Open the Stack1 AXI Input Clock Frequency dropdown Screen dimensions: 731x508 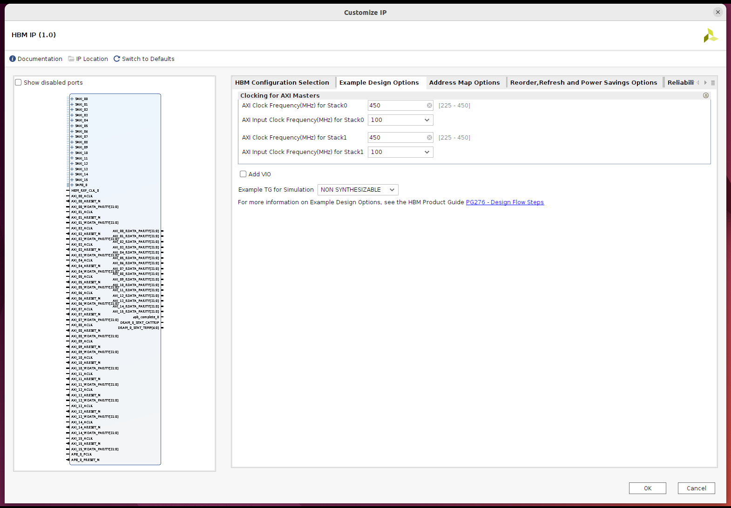coord(400,152)
